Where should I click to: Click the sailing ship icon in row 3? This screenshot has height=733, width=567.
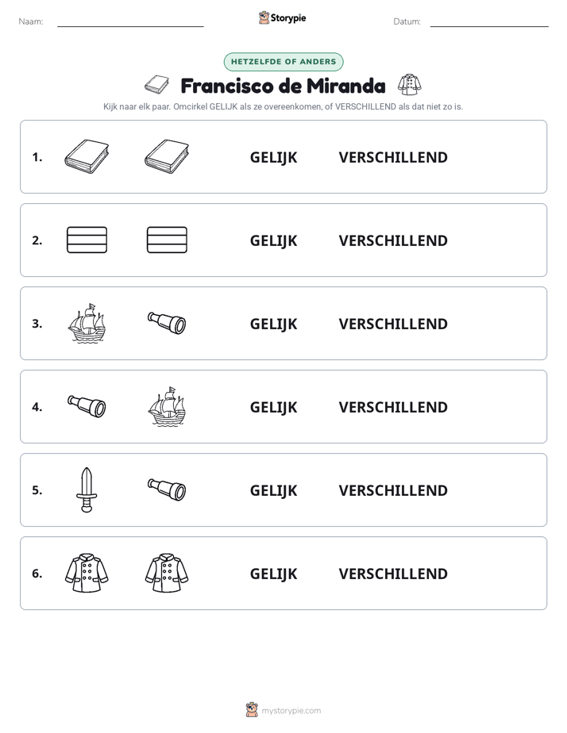pos(87,323)
